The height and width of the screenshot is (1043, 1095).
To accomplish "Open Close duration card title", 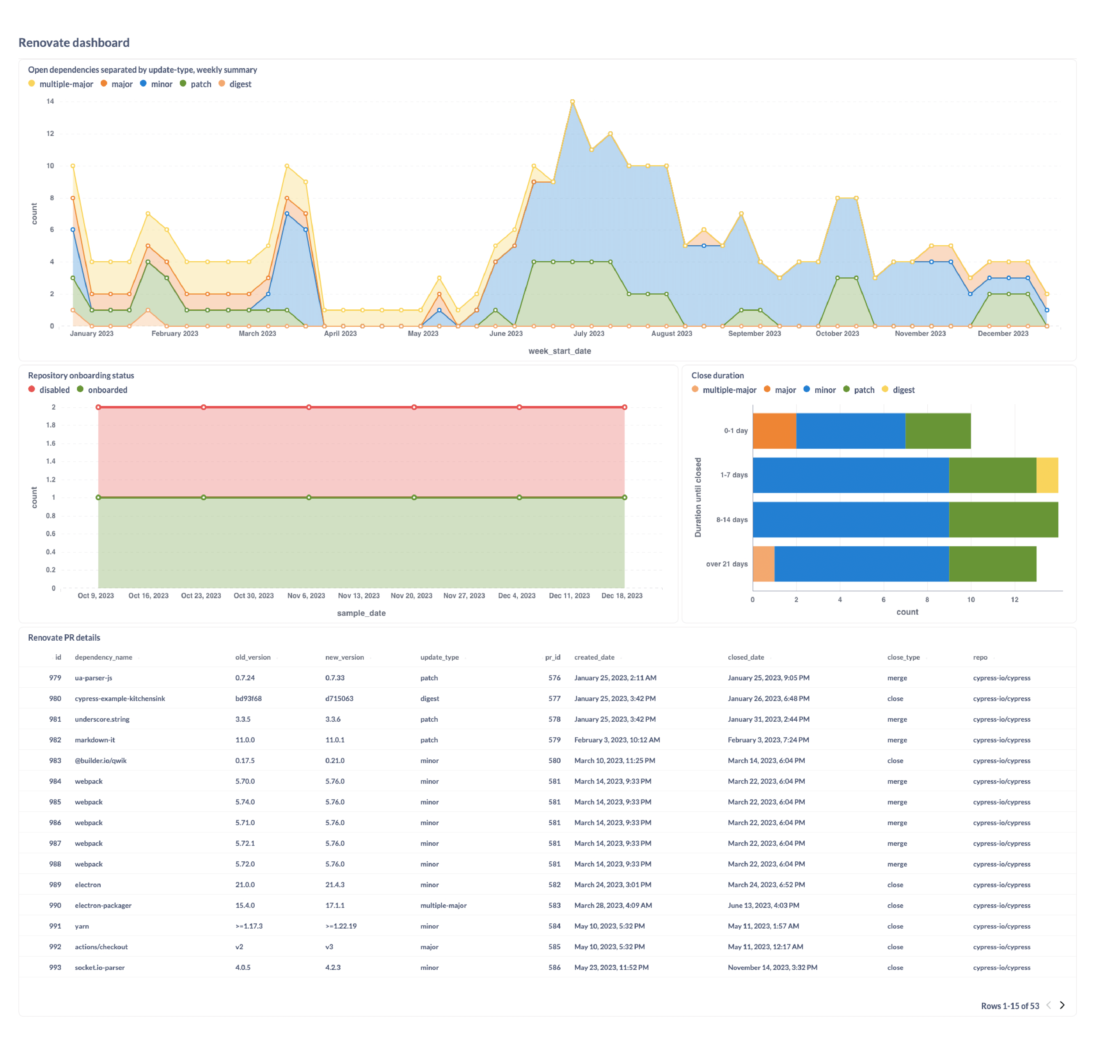I will point(717,375).
